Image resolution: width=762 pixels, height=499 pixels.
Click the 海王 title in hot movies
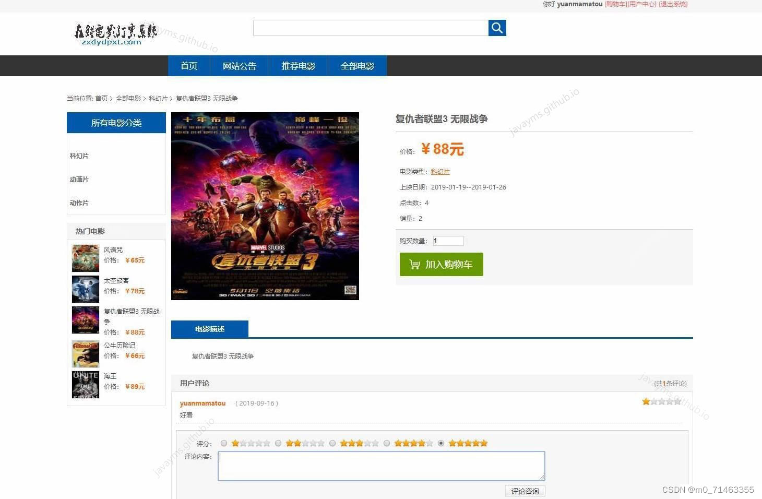[110, 376]
